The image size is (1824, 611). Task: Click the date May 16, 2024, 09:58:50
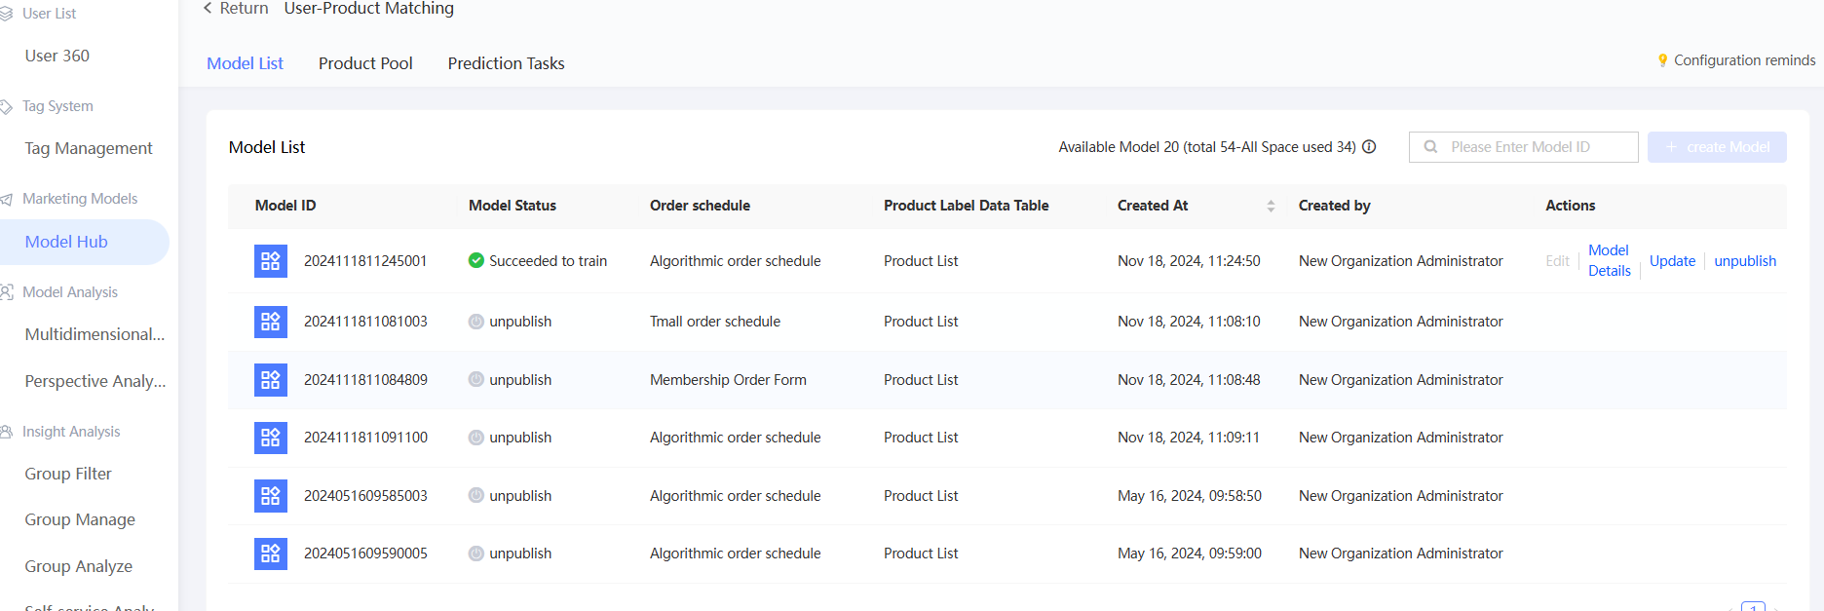1190,496
